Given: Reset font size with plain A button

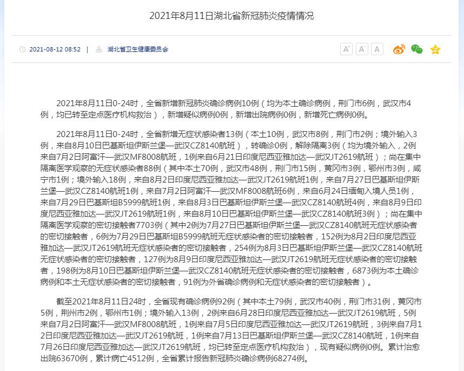Looking at the screenshot, I should 377,49.
